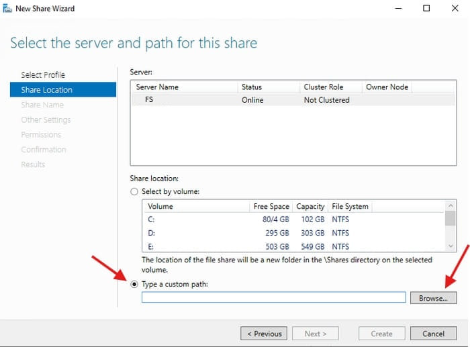The width and height of the screenshot is (470, 347).
Task: Click the 549 GB capacity value
Action: coord(313,246)
